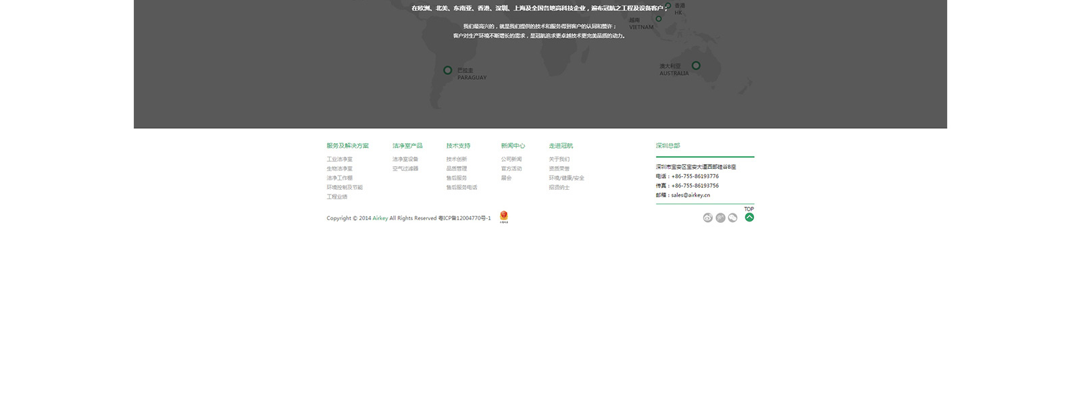This screenshot has width=1081, height=416.
Task: Click the Australia map marker circle
Action: tap(696, 66)
